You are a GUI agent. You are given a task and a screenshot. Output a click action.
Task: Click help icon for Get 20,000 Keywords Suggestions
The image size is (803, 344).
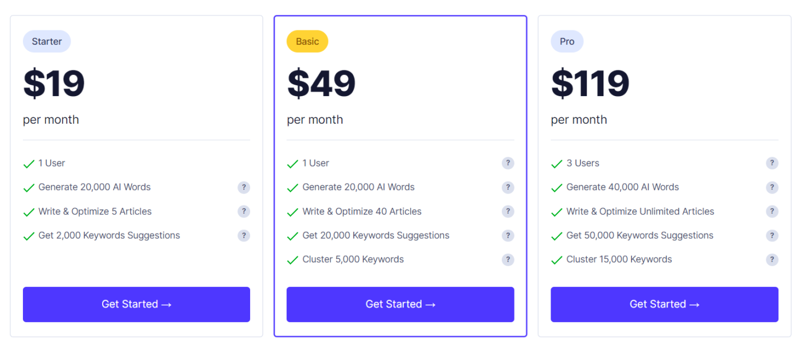508,235
